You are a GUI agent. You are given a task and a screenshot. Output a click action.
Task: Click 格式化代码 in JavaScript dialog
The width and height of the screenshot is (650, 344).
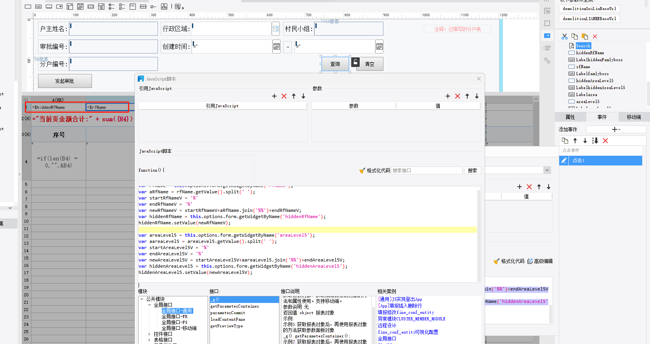click(374, 170)
